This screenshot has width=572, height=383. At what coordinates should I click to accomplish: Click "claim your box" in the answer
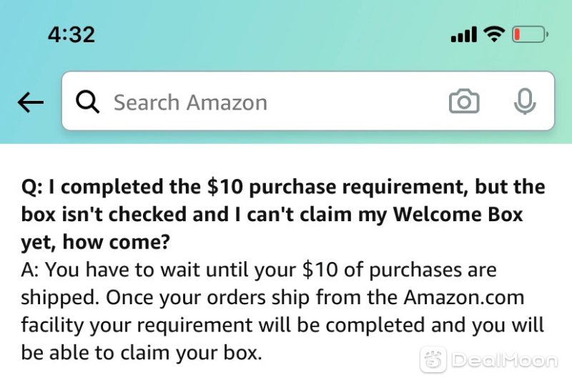click(190, 353)
